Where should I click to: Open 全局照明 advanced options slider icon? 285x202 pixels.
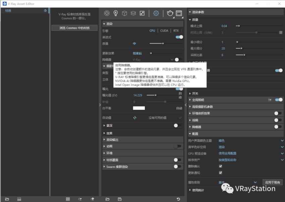coord(270,100)
